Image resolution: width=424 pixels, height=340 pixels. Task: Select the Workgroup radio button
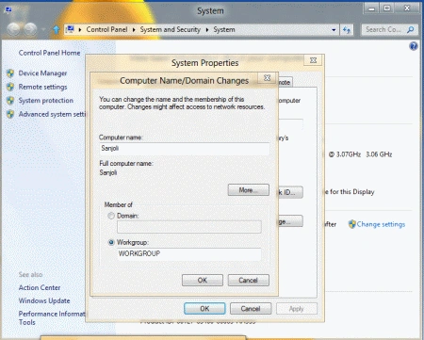coord(111,242)
